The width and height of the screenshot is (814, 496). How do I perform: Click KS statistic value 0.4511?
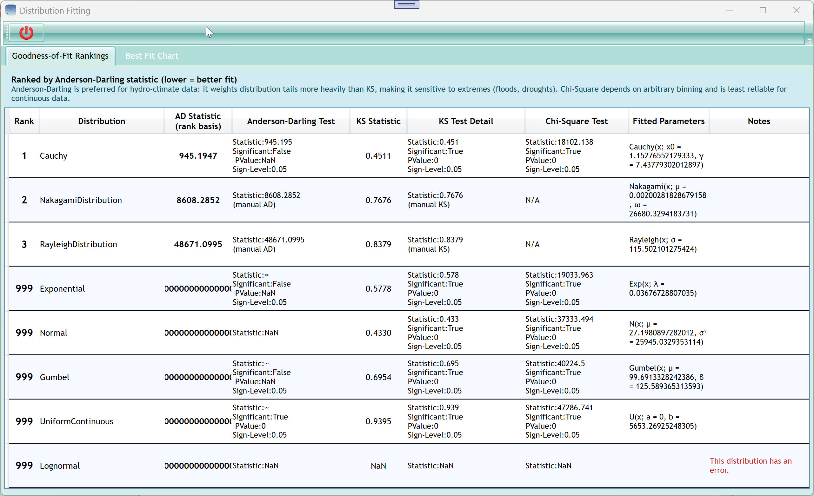pos(378,156)
